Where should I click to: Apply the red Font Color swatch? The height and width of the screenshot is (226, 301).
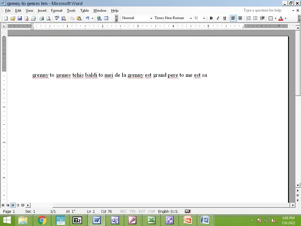pos(281,18)
